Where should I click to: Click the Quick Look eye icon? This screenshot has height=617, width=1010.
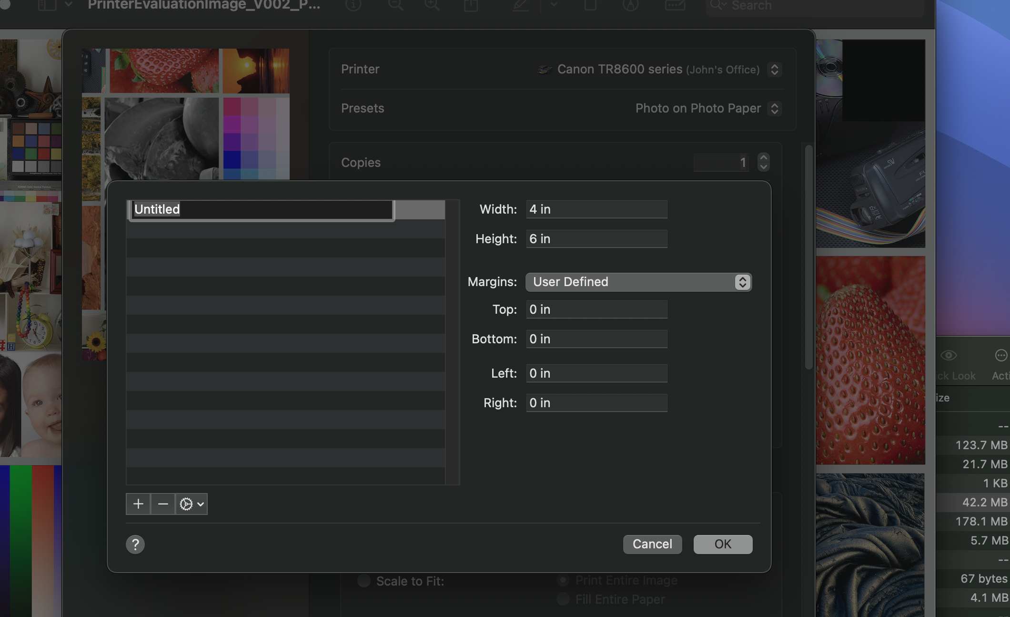click(949, 355)
